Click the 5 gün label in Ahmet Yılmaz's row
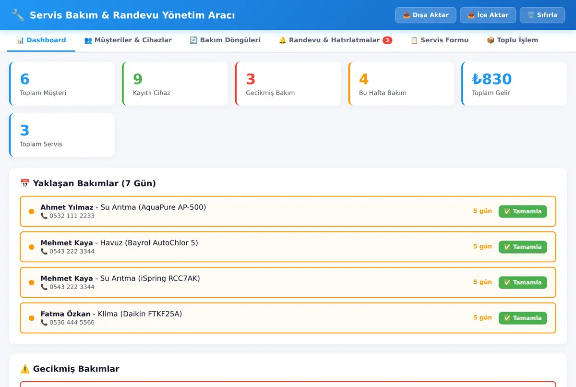This screenshot has height=387, width=576. click(482, 211)
